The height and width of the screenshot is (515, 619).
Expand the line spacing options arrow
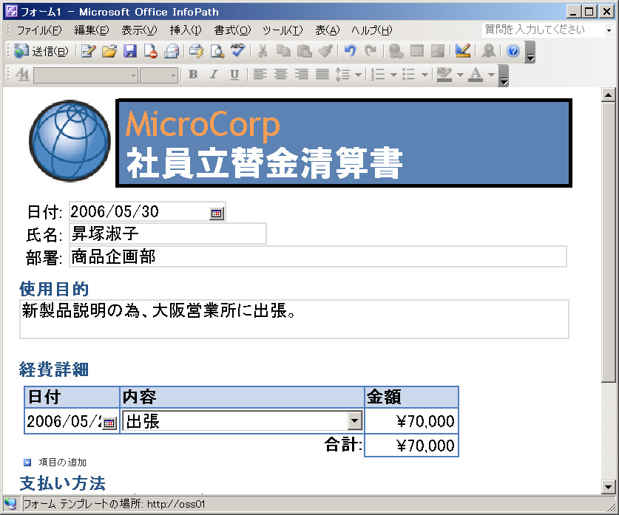coord(358,74)
